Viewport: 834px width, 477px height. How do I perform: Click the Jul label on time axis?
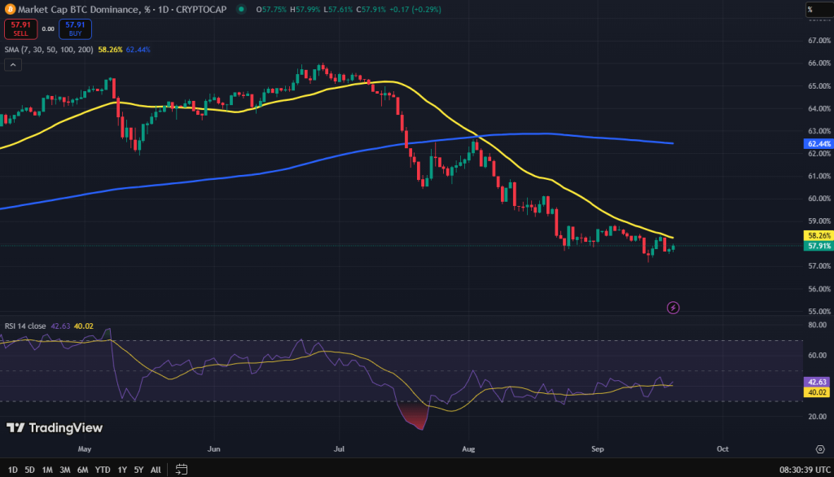click(339, 449)
